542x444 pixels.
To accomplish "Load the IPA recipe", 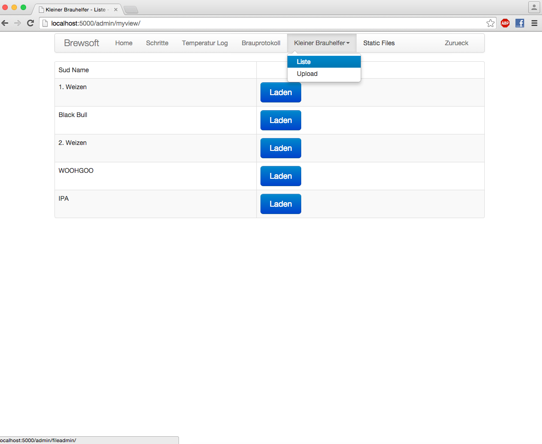I will 281,204.
